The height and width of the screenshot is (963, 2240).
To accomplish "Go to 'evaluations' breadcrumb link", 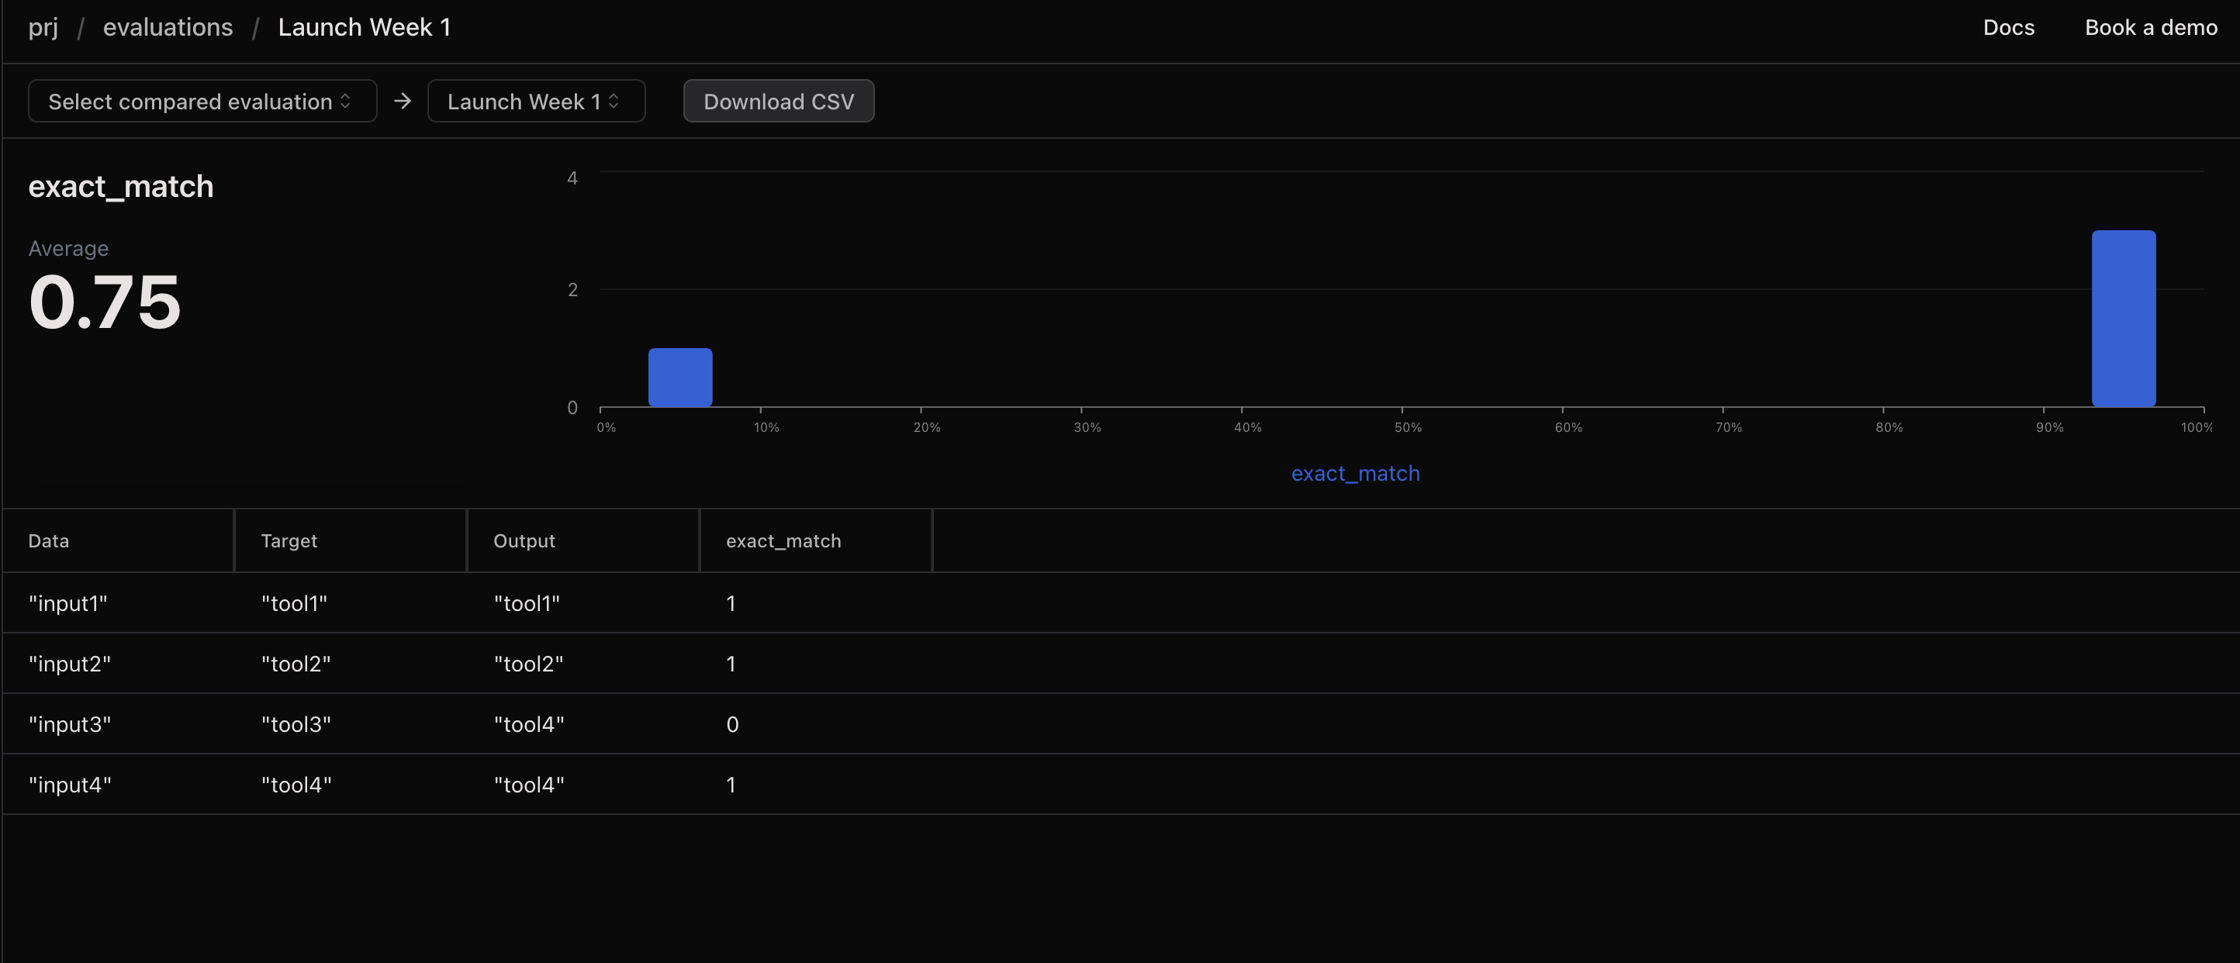I will coord(168,27).
